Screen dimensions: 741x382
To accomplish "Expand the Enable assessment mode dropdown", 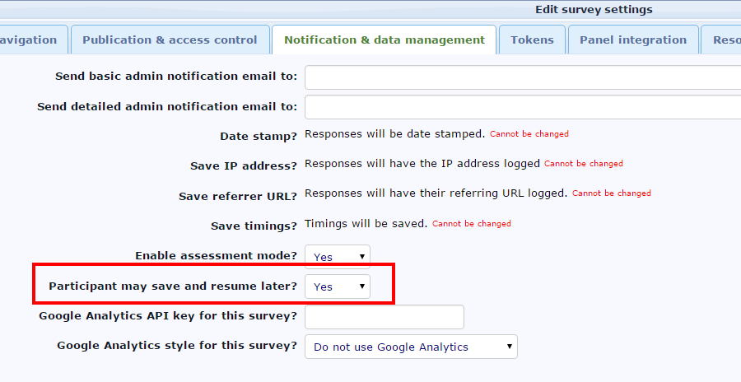I will 338,257.
